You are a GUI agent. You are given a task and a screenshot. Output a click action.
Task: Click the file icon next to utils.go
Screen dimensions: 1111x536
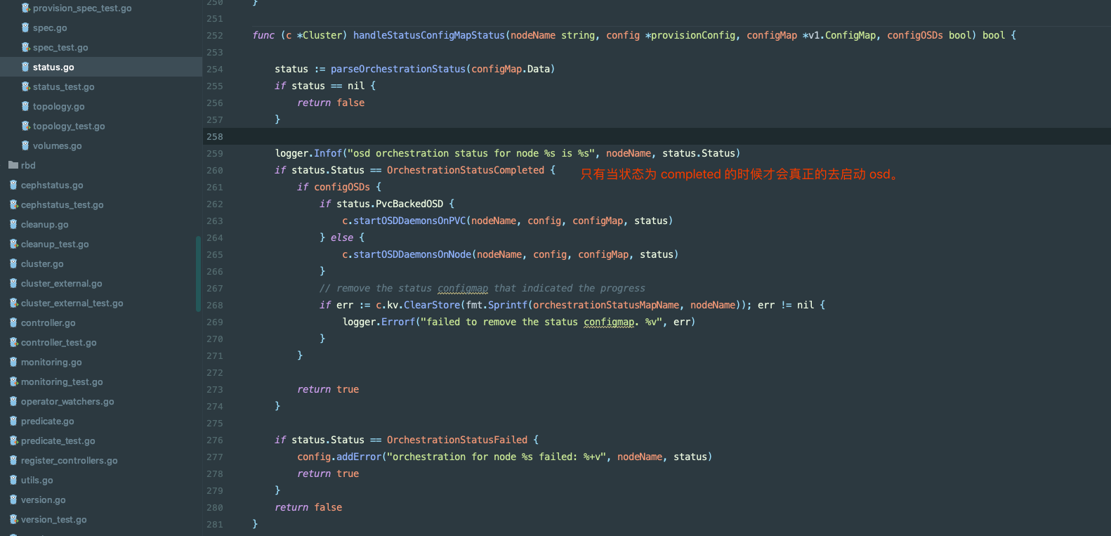pyautogui.click(x=13, y=481)
